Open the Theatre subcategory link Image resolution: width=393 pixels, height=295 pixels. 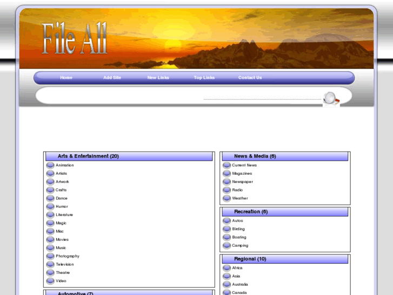pyautogui.click(x=63, y=273)
